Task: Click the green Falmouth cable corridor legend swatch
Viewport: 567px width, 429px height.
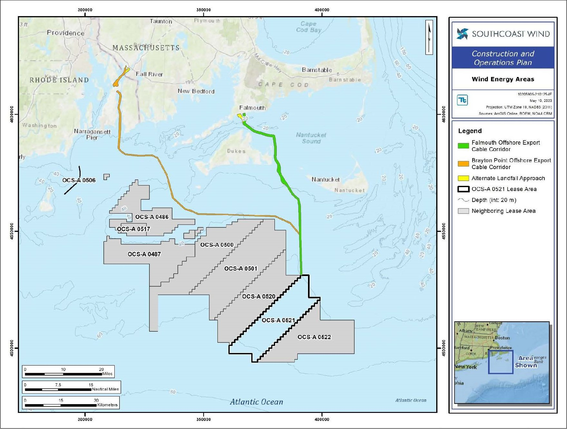Action: (x=463, y=146)
